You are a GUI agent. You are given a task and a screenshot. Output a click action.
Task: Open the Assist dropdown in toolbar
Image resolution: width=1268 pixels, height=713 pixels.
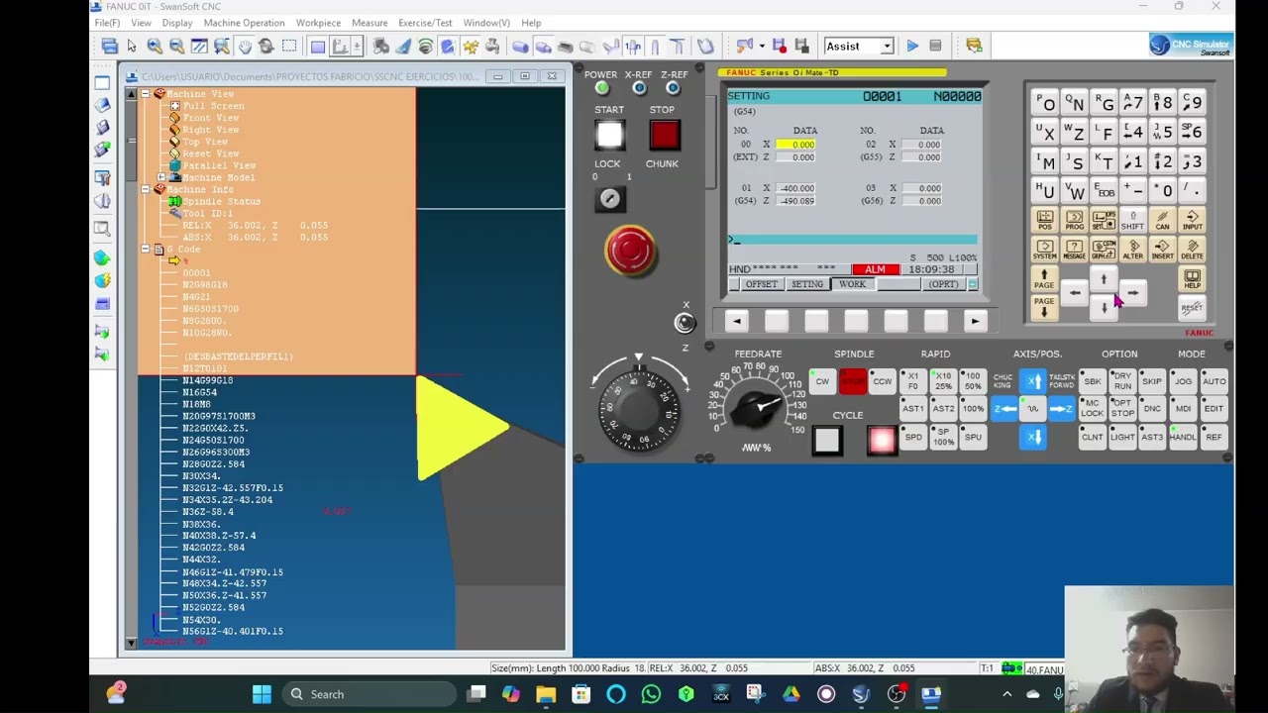point(888,47)
